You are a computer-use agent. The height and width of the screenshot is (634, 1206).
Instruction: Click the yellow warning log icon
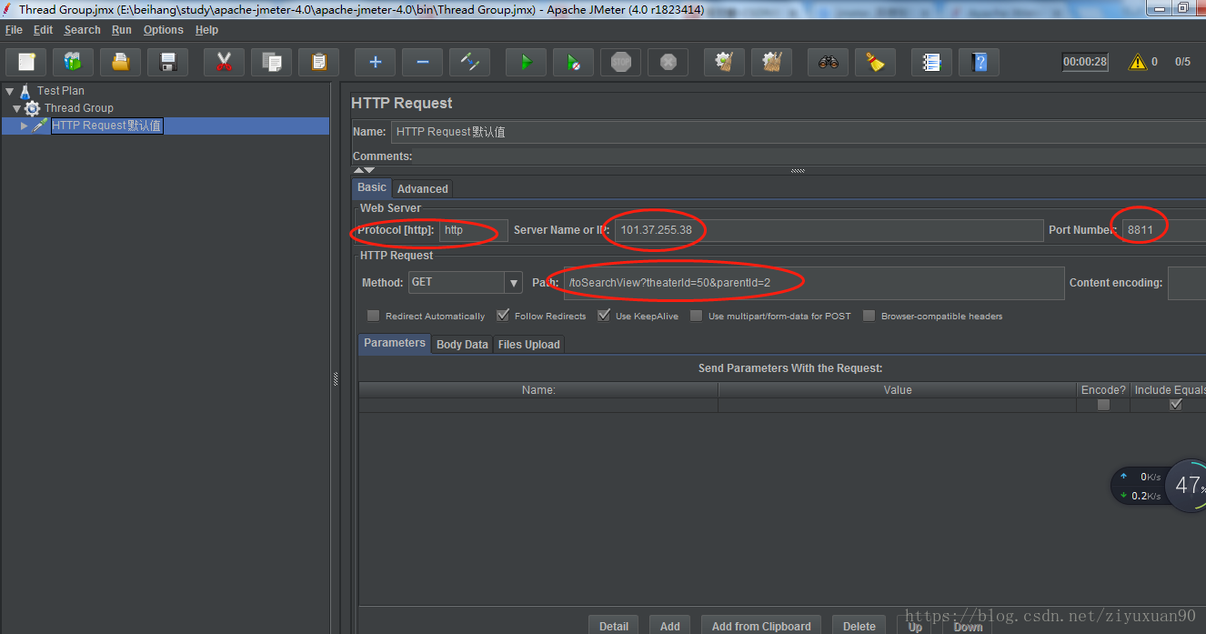pos(1138,62)
